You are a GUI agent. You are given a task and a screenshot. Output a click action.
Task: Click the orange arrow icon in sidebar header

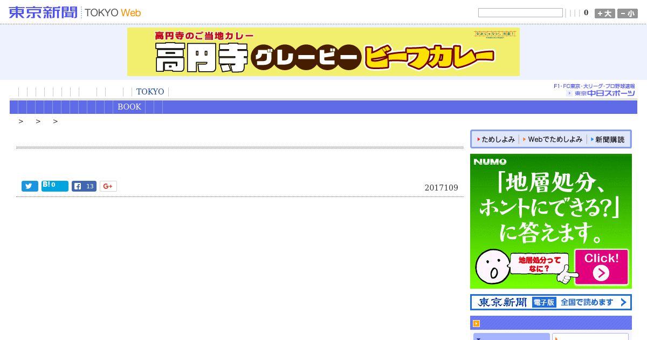coord(476,323)
